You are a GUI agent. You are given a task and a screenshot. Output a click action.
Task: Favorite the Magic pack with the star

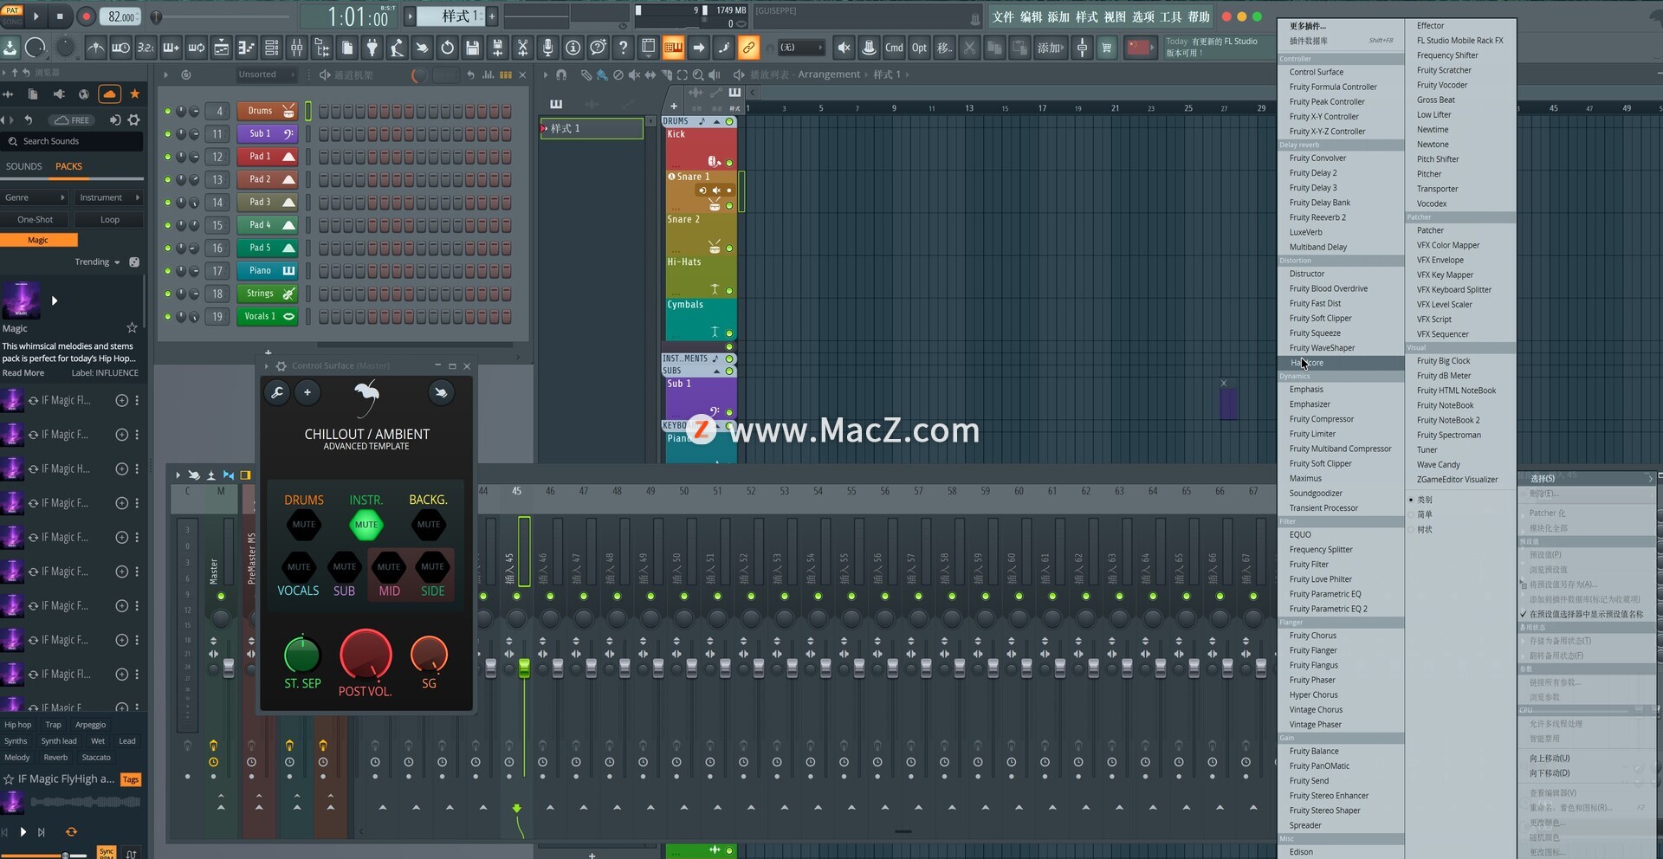click(x=132, y=327)
